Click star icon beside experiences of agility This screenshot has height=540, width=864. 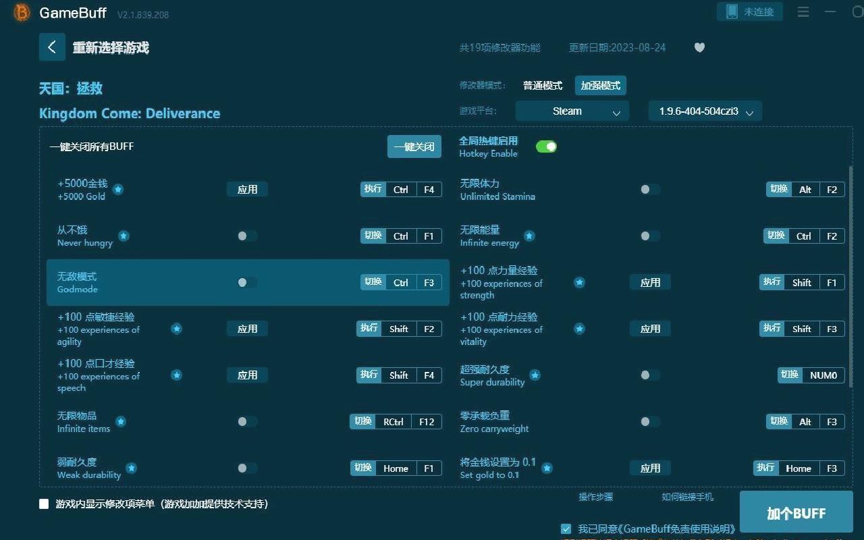(176, 329)
